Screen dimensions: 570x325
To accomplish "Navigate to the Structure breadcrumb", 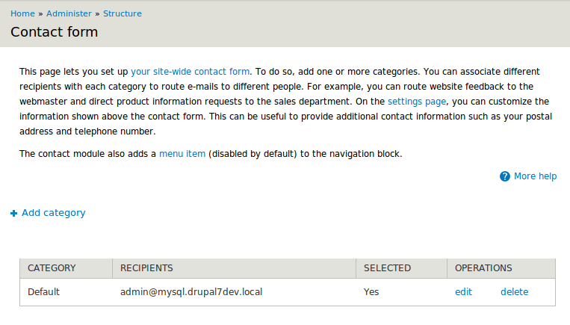I will [123, 13].
